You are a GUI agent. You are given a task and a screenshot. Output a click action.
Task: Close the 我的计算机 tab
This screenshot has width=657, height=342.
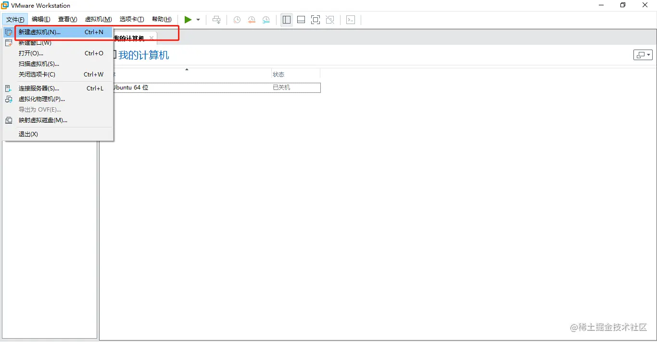pyautogui.click(x=152, y=38)
